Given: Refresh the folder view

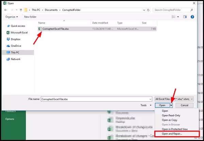Looking at the screenshot, I should [148, 10].
